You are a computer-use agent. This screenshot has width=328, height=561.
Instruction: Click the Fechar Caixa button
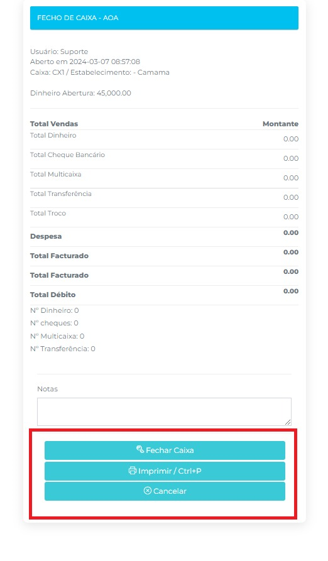pyautogui.click(x=165, y=450)
